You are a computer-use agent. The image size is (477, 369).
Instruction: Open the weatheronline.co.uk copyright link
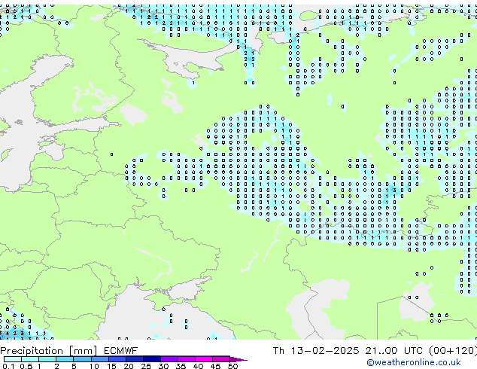pos(414,362)
